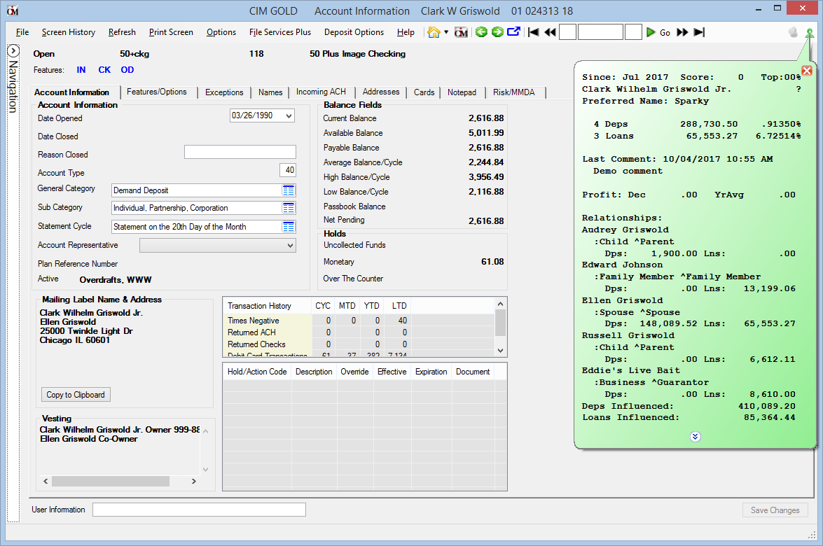823x546 pixels.
Task: Click Ellen Griswold in Relationships list
Action: pyautogui.click(x=622, y=300)
